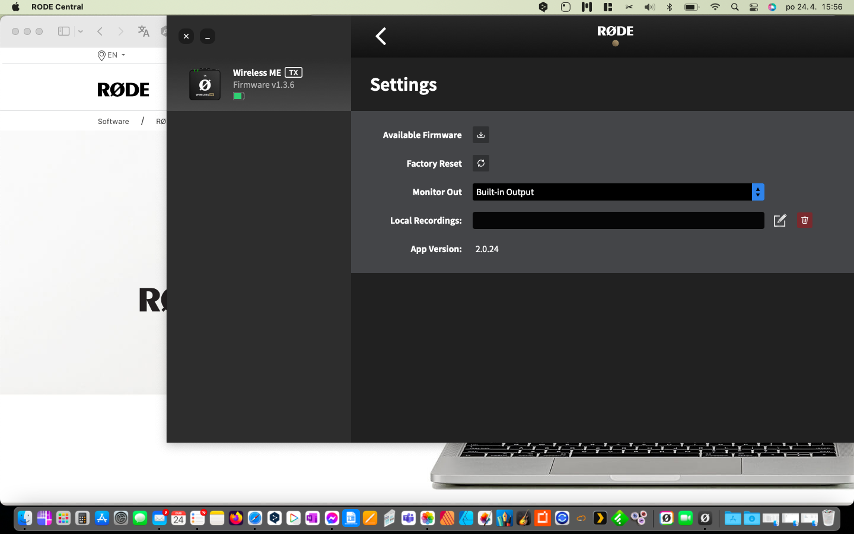
Task: Open the RODE Central app menu
Action: click(57, 7)
